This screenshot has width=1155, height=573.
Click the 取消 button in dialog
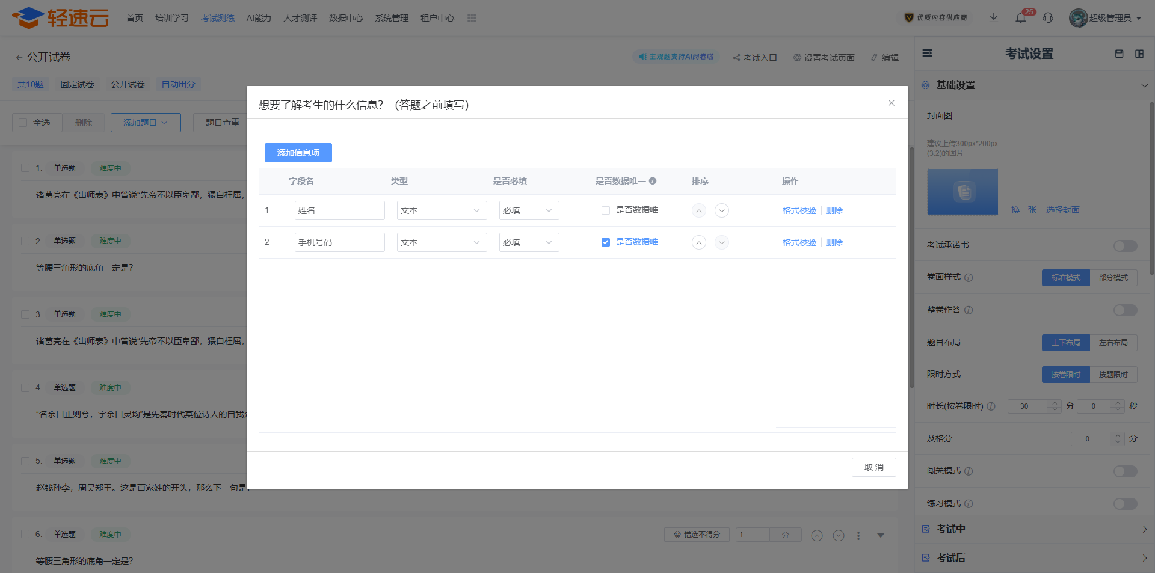[x=873, y=467]
